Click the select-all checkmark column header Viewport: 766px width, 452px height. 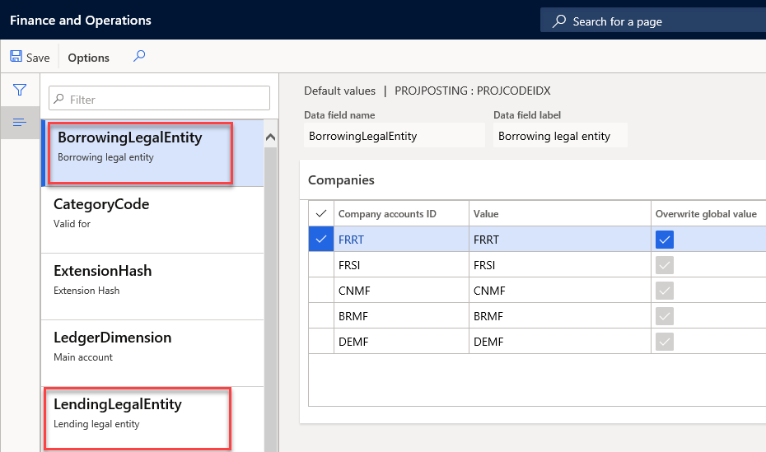coord(321,213)
